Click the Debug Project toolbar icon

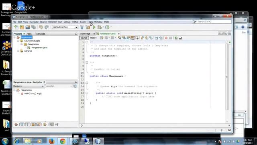tap(100, 27)
